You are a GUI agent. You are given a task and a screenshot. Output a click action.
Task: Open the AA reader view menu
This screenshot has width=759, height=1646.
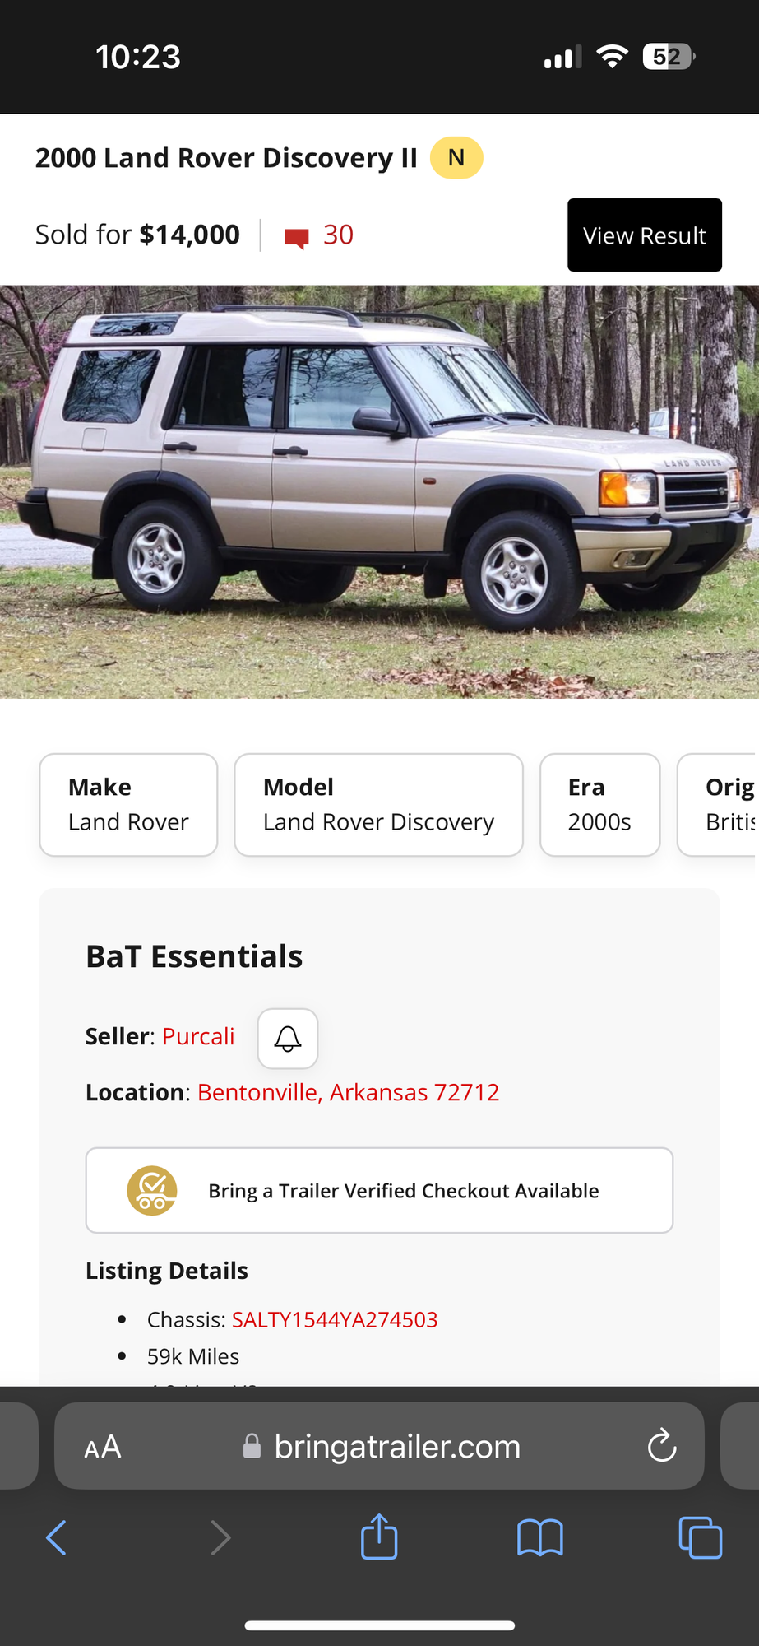pyautogui.click(x=103, y=1447)
